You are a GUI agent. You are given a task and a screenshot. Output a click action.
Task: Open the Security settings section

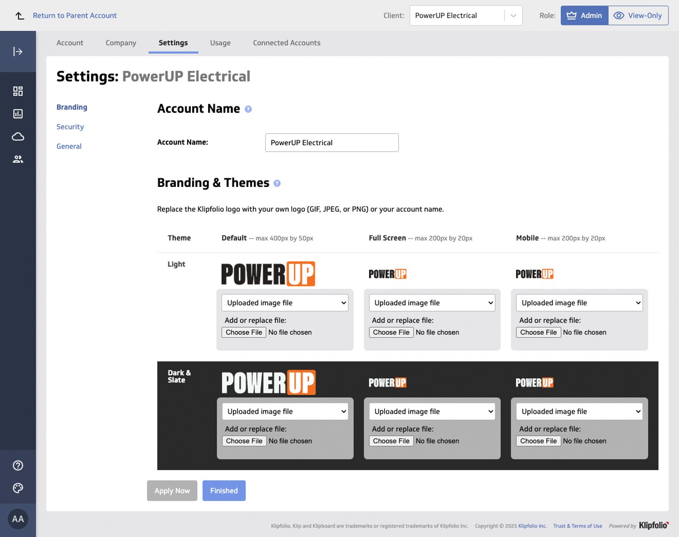[70, 127]
